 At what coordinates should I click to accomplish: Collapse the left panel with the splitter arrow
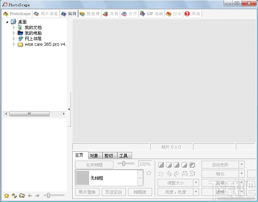tap(69, 109)
